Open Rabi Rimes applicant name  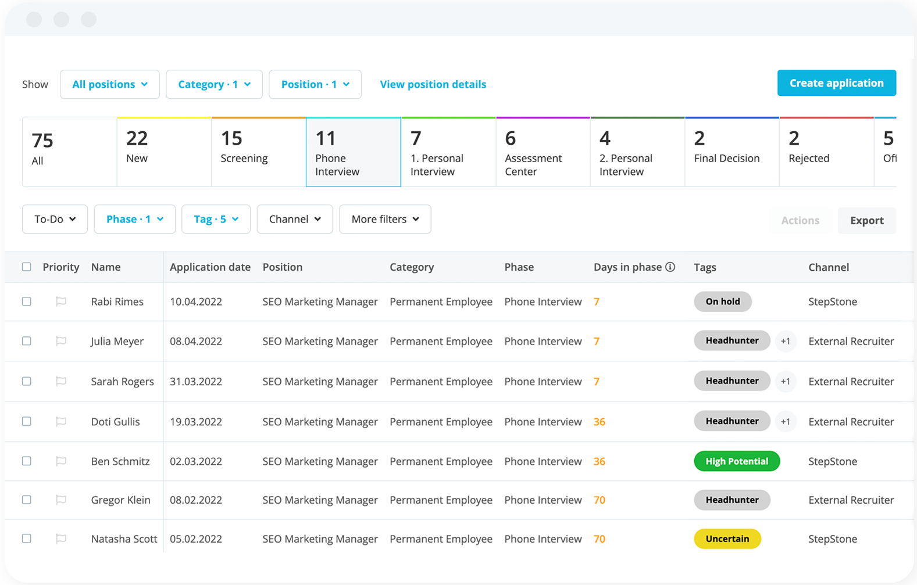tap(117, 302)
